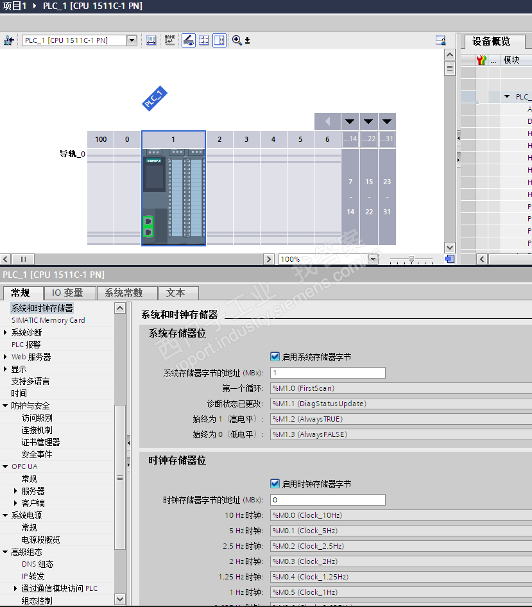Screen dimensions: 532x607
Task: Enable system memory byte checkbox
Action: [x=275, y=357]
